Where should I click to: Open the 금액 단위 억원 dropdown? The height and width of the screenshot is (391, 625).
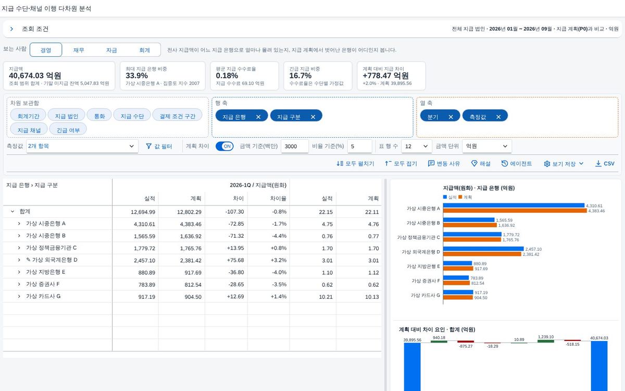point(488,146)
